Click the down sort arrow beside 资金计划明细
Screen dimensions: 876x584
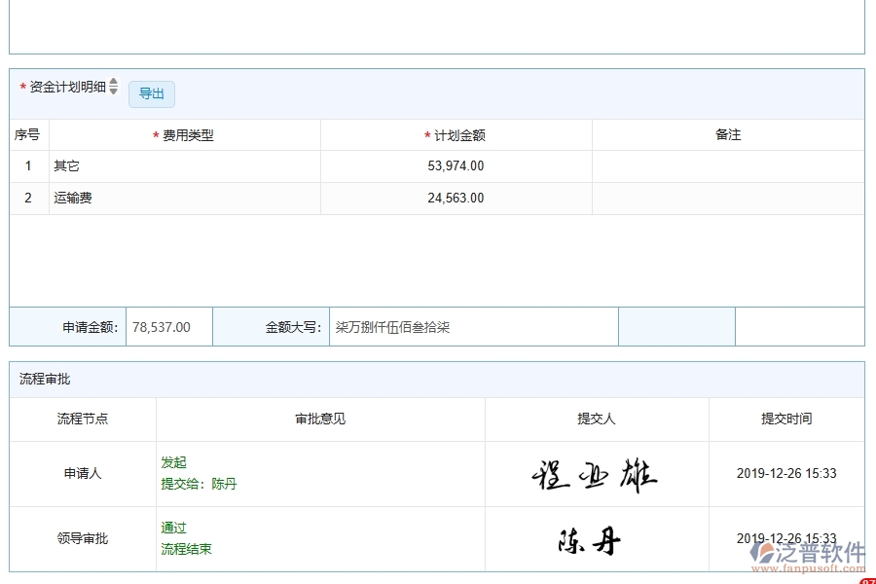[x=114, y=90]
